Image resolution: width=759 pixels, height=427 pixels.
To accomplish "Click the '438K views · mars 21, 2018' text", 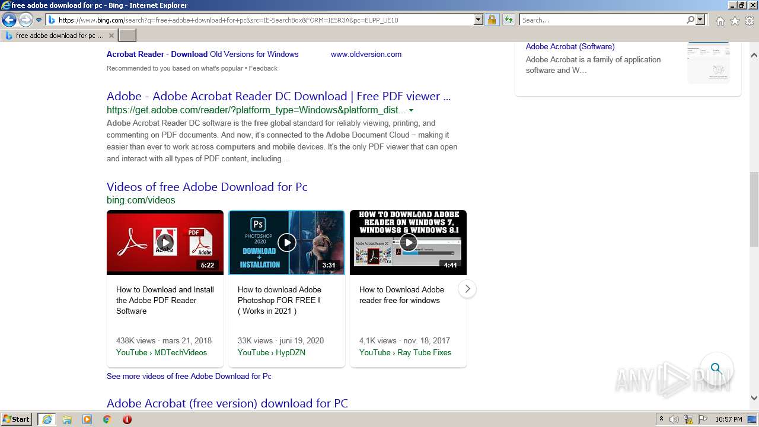I will (164, 340).
